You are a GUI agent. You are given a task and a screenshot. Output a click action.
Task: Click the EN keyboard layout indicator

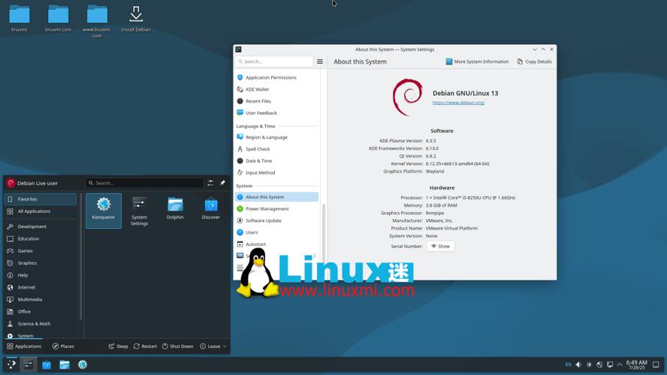tap(568, 364)
